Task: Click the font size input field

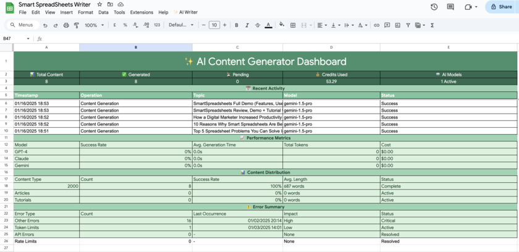Action: point(214,25)
